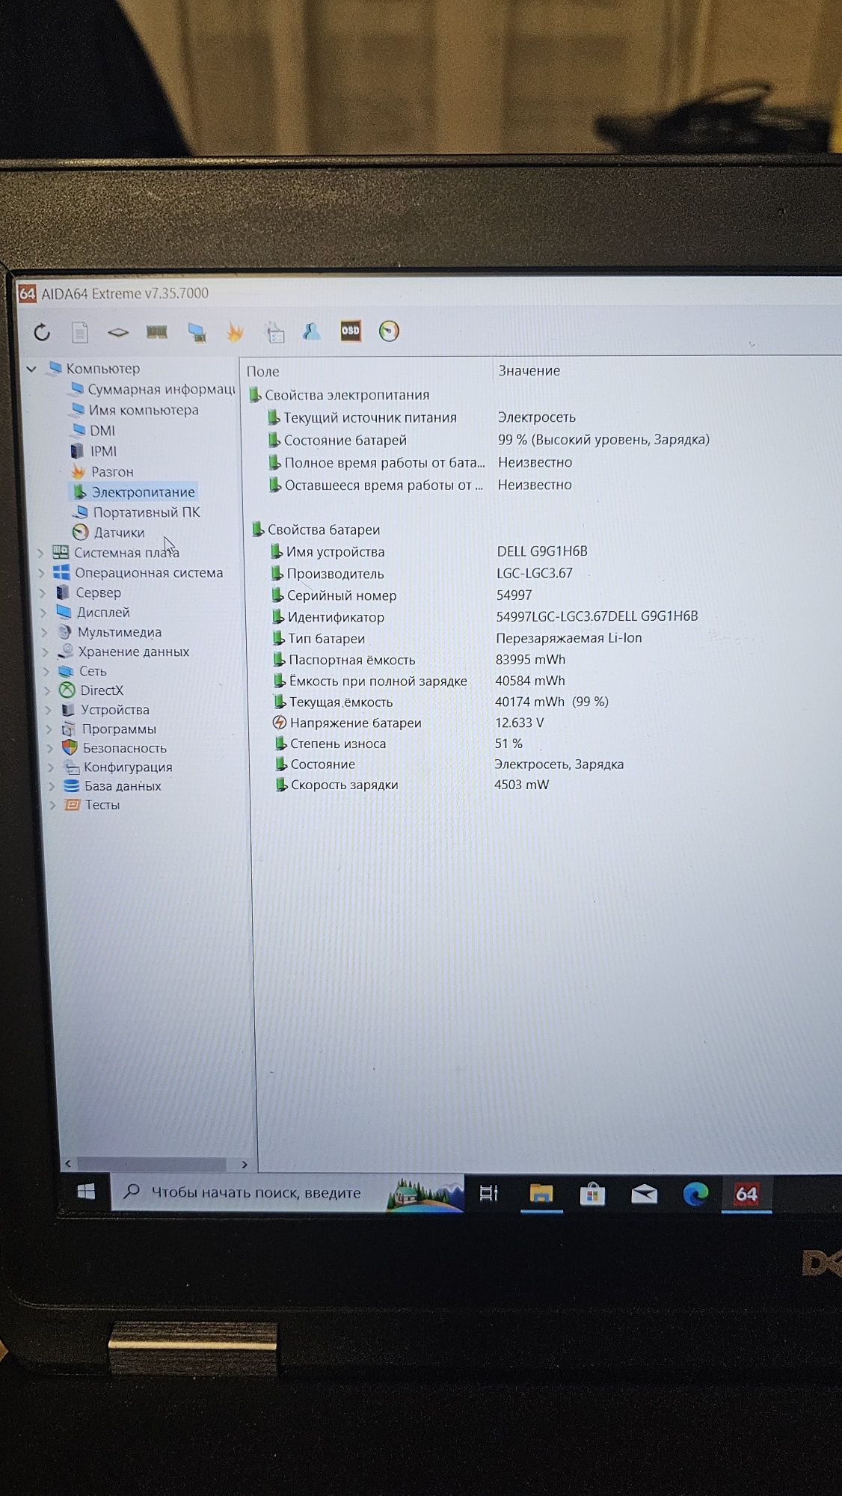This screenshot has height=1496, width=842.
Task: Click the Скорость зарядки row
Action: 412,785
